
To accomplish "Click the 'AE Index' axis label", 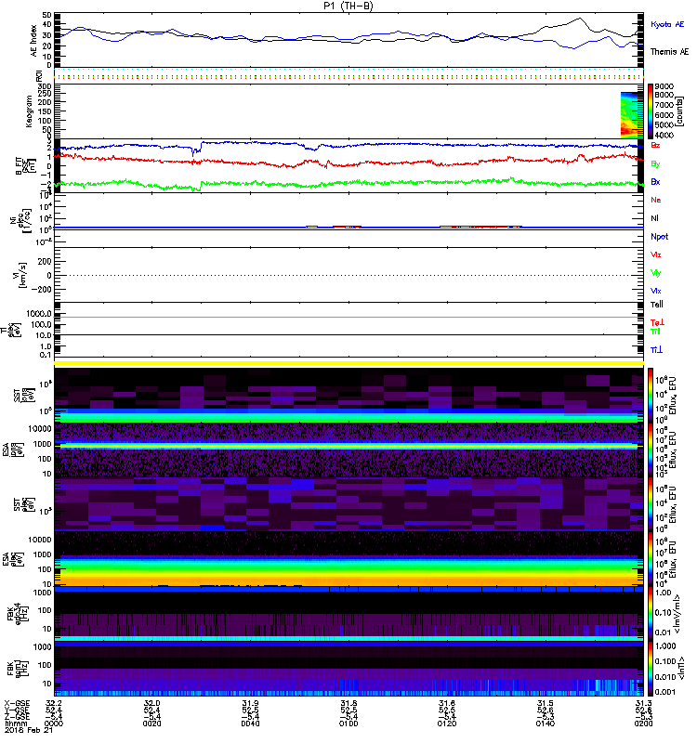I will click(33, 41).
